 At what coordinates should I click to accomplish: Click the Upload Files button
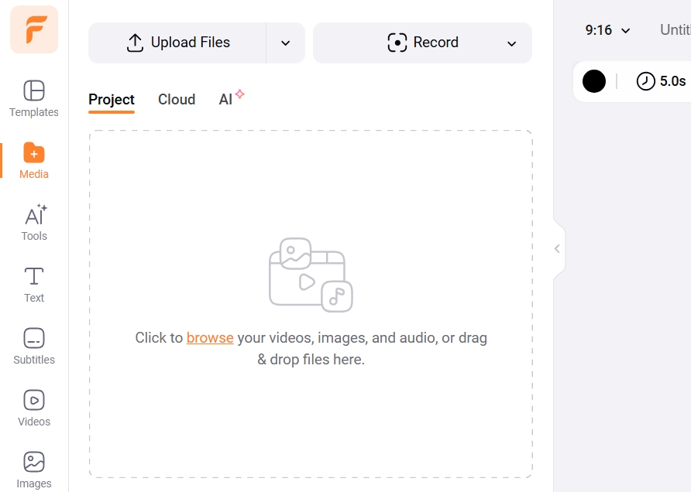coord(178,43)
